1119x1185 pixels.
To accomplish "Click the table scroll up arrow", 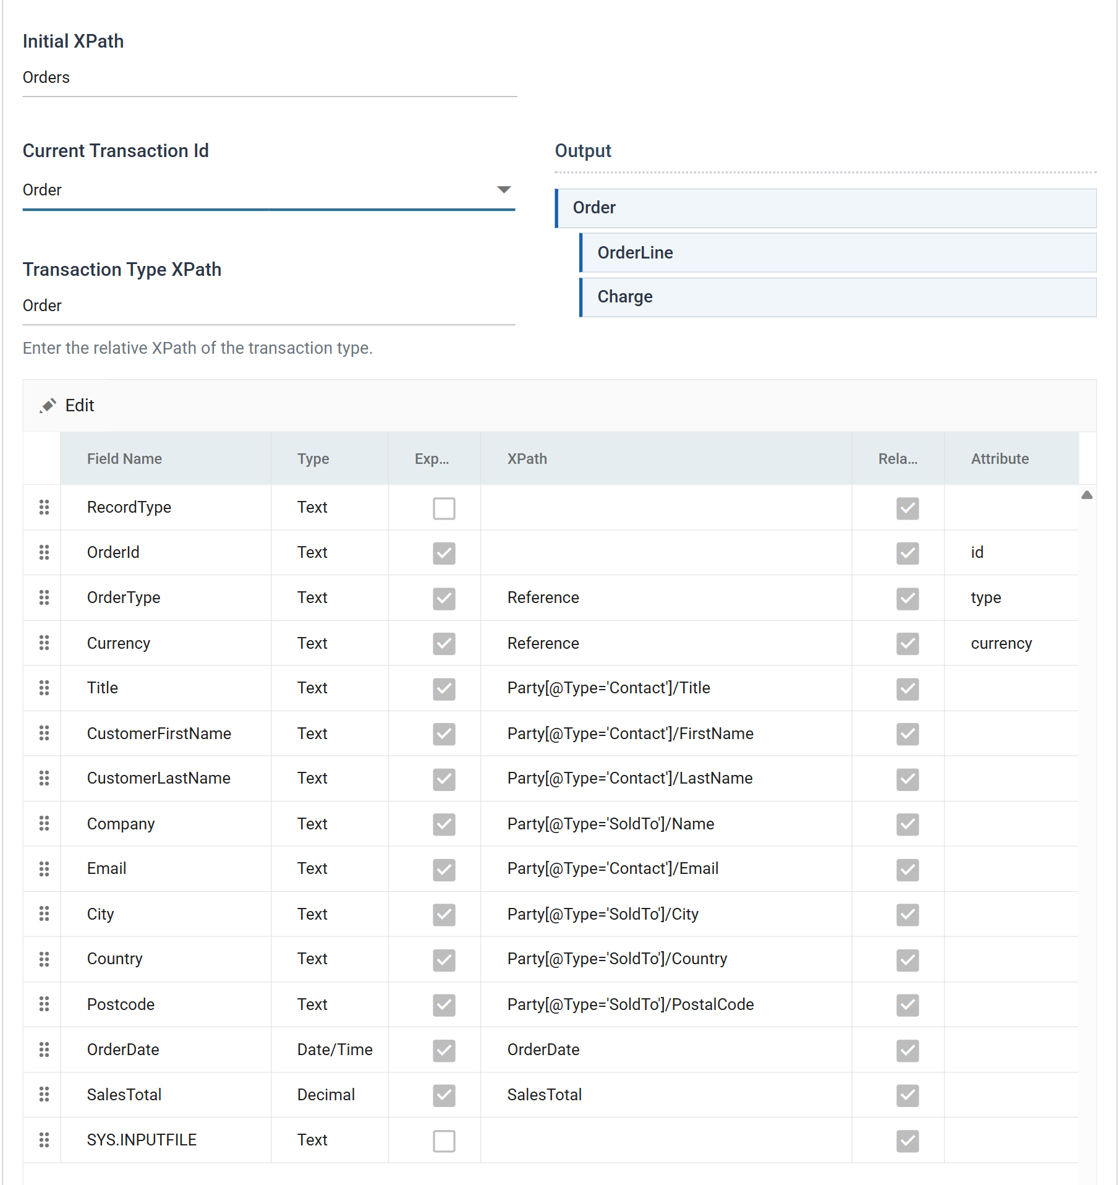I will 1087,495.
